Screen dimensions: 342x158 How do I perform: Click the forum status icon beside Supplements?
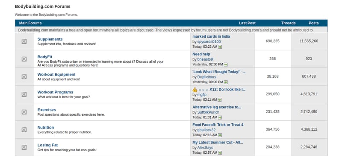click(x=24, y=41)
